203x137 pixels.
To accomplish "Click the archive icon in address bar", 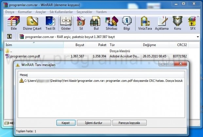I will pos(22,37).
